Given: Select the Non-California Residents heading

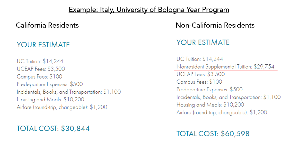Looking at the screenshot, I should (215, 25).
